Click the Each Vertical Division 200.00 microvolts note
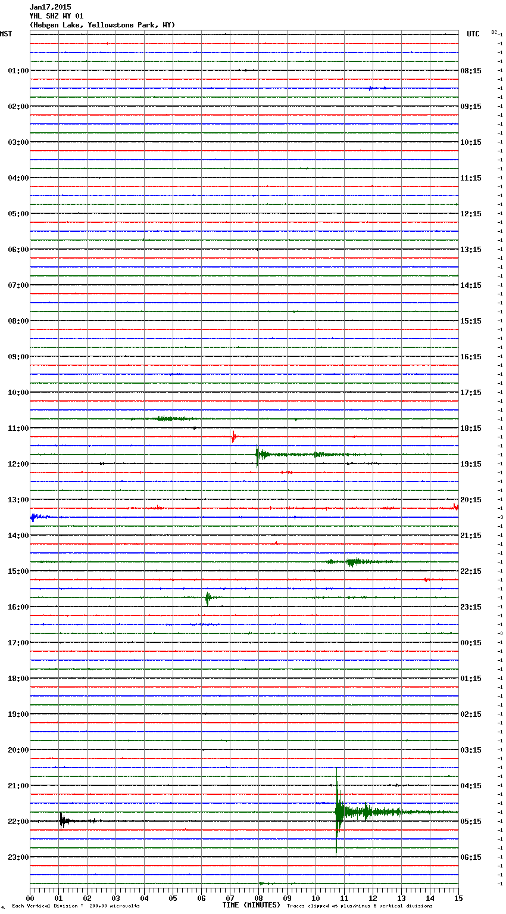This screenshot has height=914, width=506. (76, 906)
